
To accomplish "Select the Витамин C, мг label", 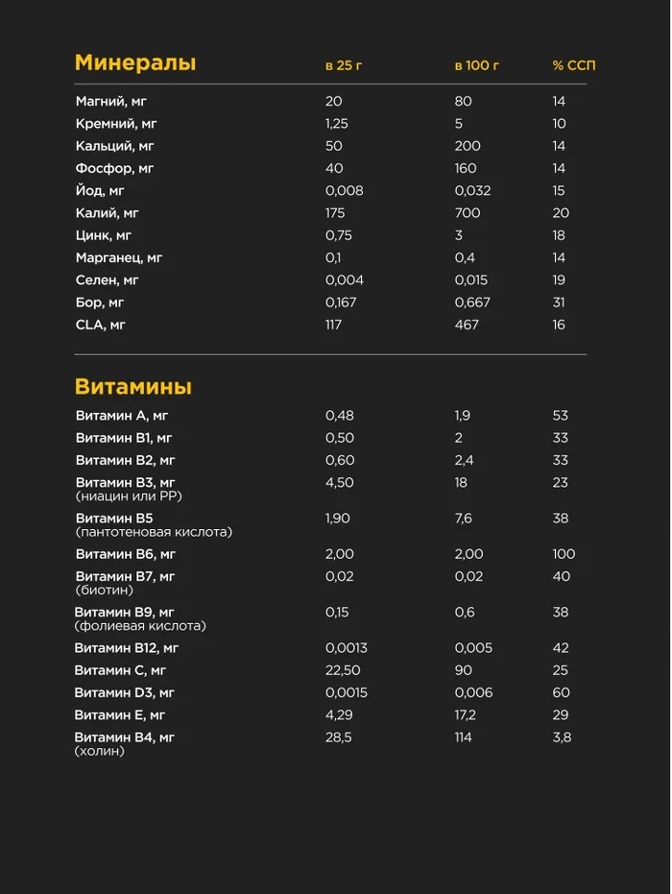I will click(121, 670).
